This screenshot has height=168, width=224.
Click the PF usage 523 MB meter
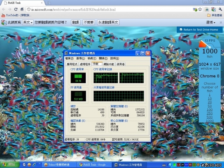(78, 96)
